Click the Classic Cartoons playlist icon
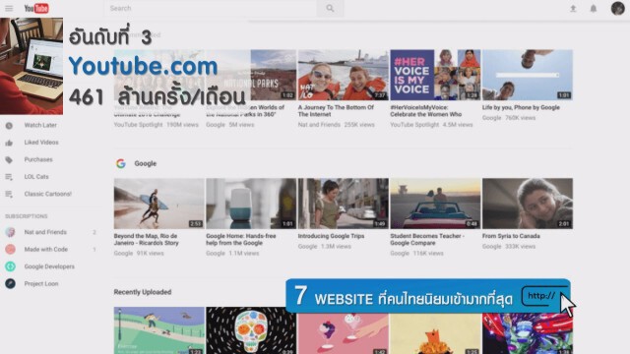This screenshot has width=630, height=354. pyautogui.click(x=9, y=195)
